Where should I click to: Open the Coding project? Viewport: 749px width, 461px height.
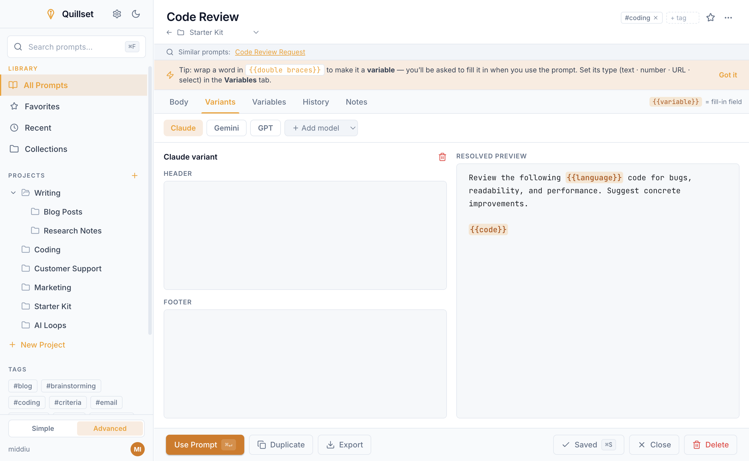coord(47,249)
